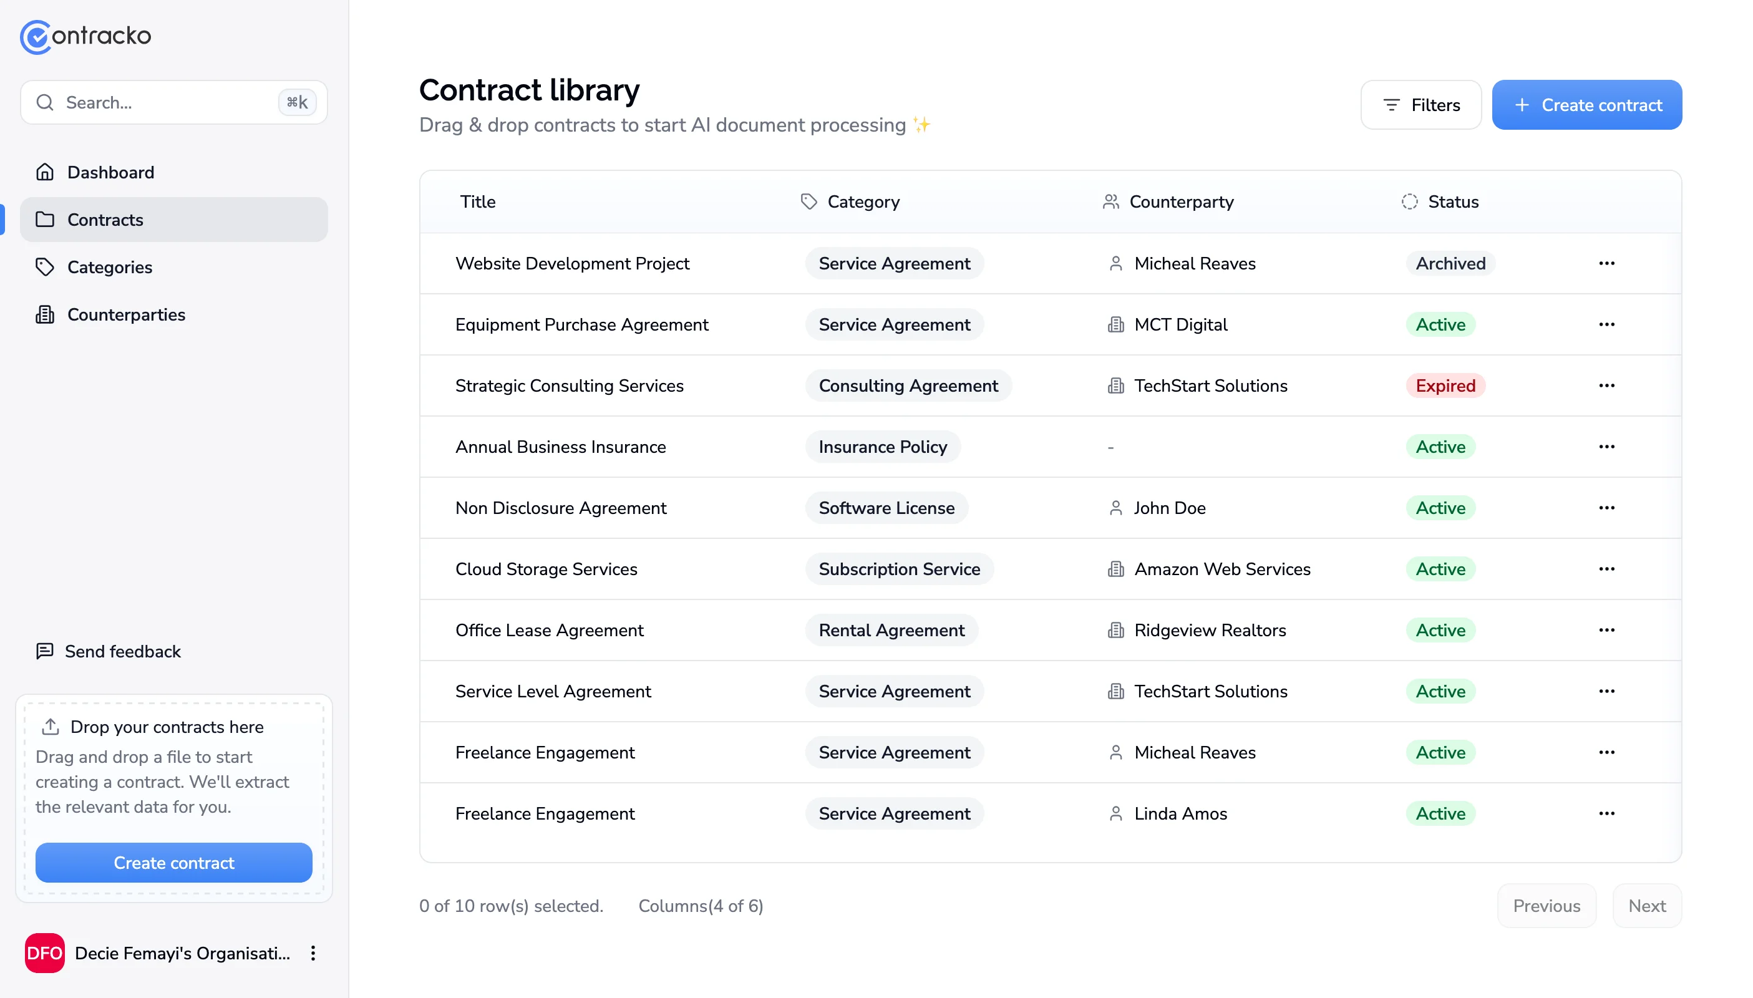Click the search magnifier icon
The height and width of the screenshot is (998, 1753).
46,102
